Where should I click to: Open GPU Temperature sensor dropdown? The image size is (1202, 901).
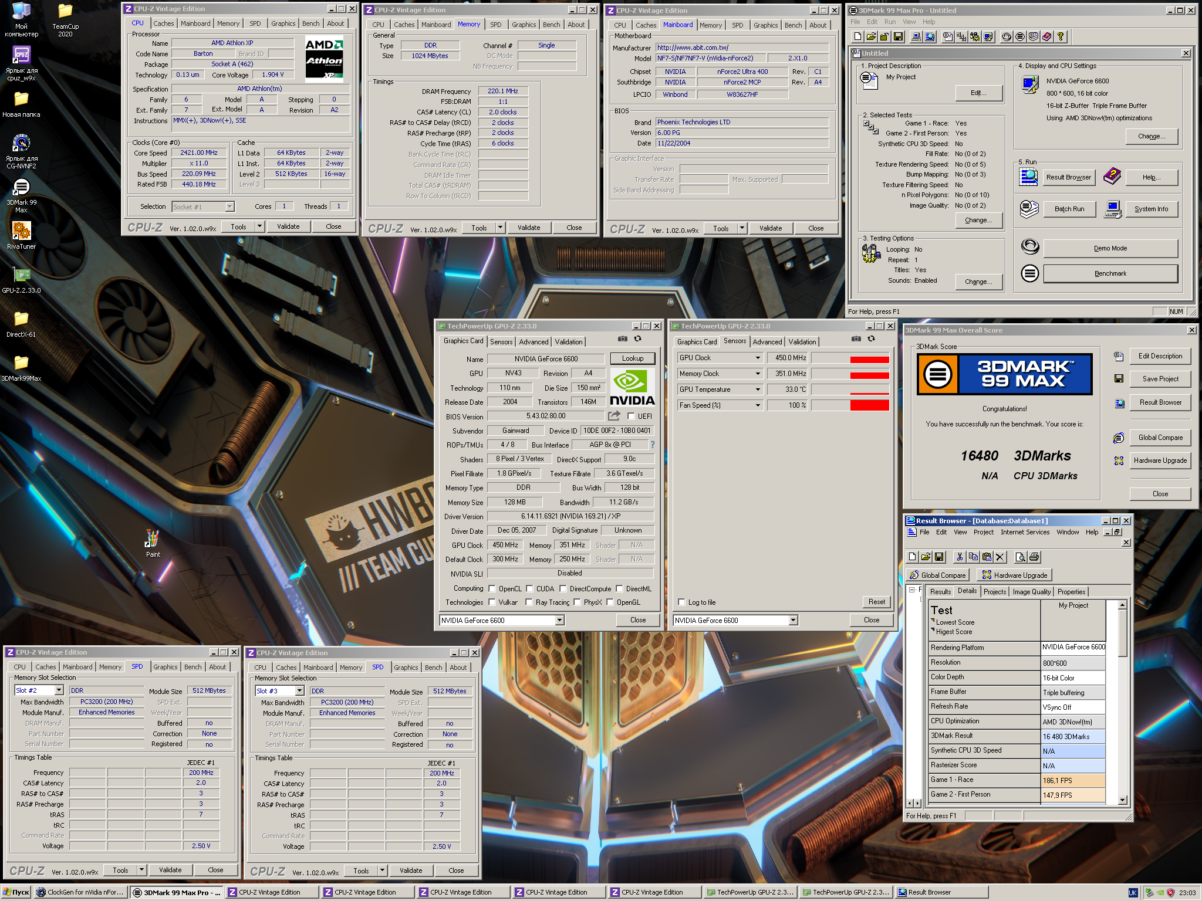[x=758, y=389]
